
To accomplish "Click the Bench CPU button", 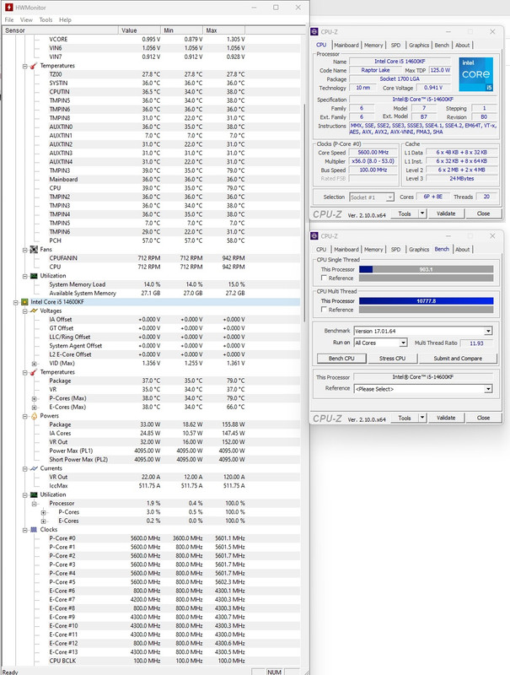I will 341,358.
